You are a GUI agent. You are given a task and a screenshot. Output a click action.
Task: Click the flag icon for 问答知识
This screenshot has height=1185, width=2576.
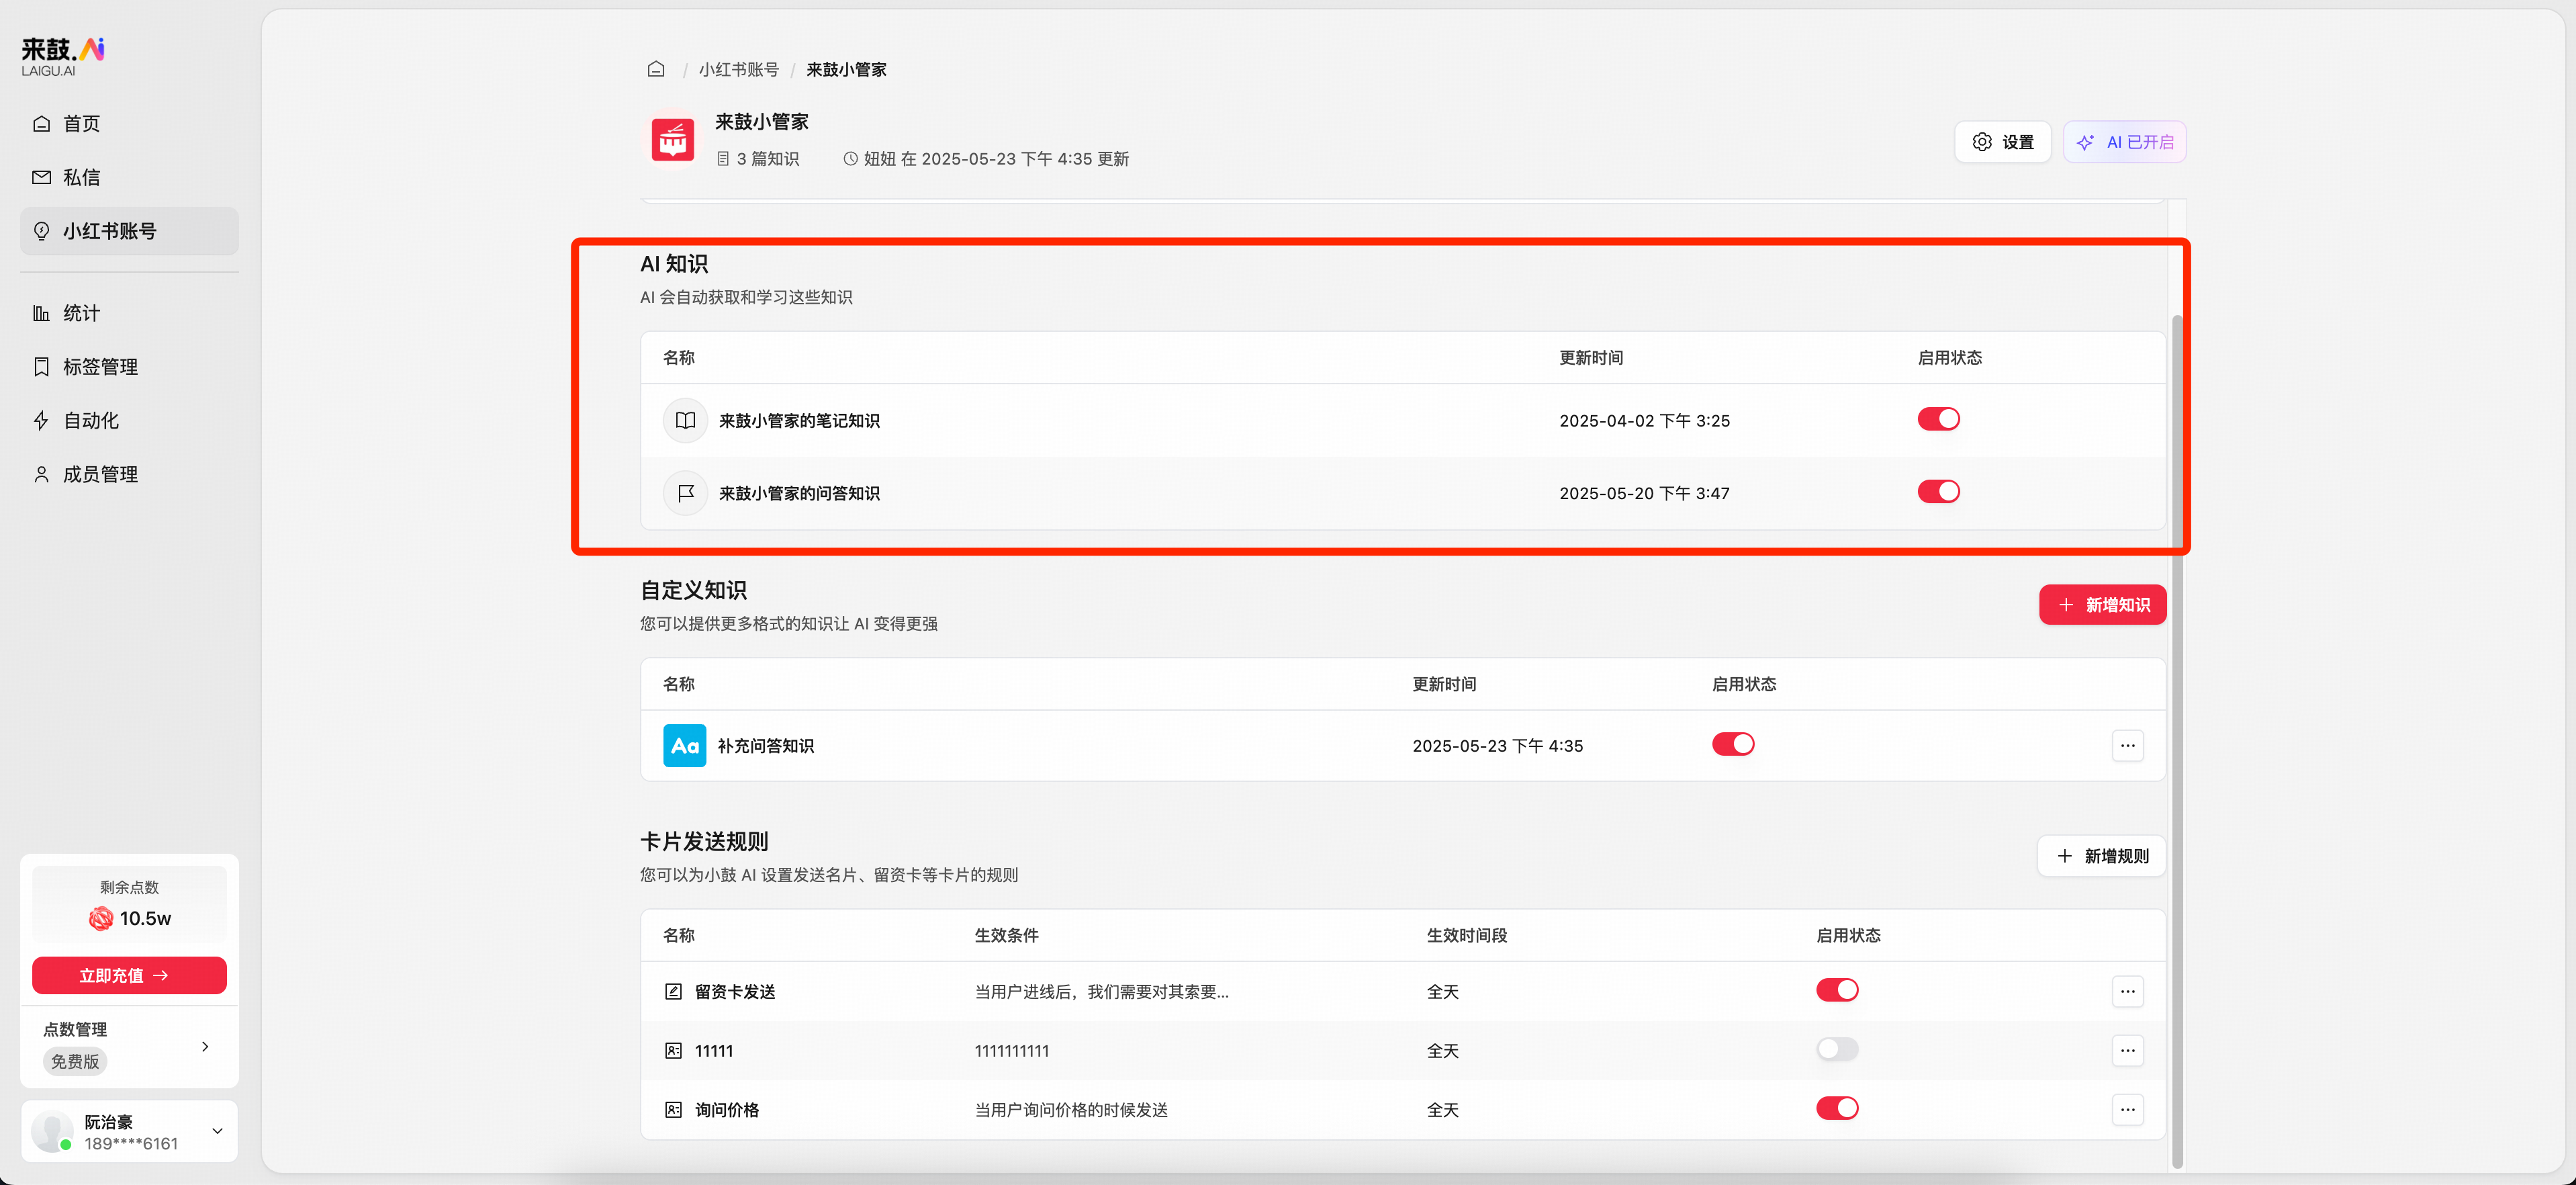[685, 493]
